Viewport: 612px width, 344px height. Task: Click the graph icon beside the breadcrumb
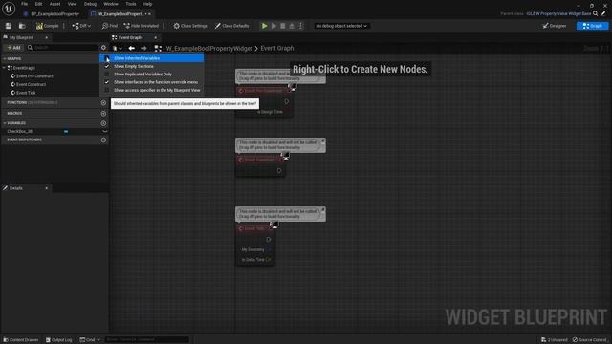point(158,48)
